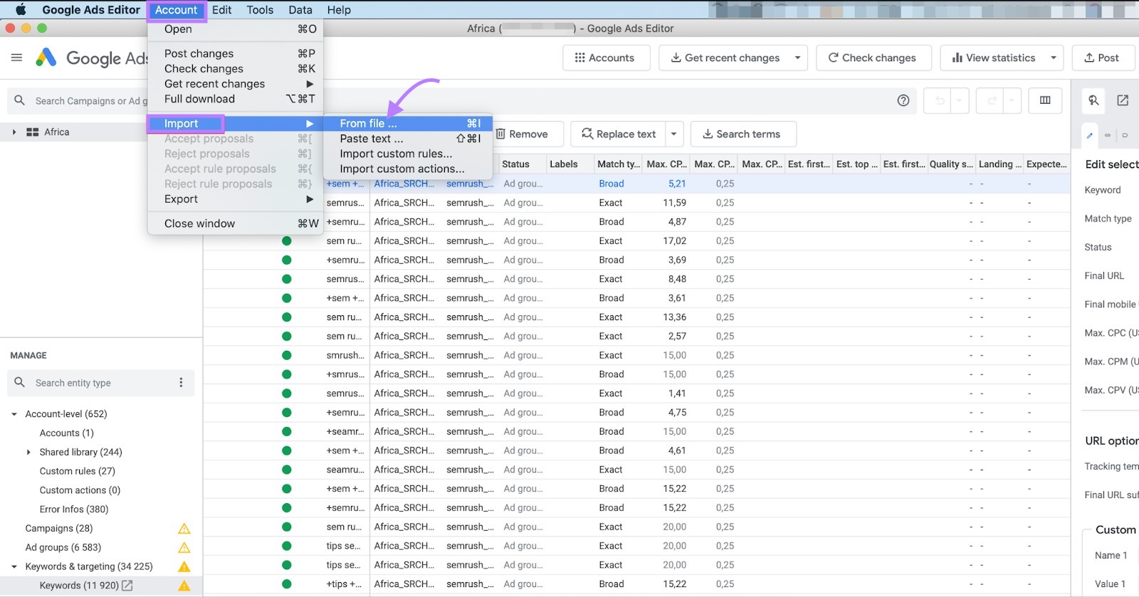Screen dimensions: 1139x597
Task: Click the View statistics button
Action: [993, 58]
